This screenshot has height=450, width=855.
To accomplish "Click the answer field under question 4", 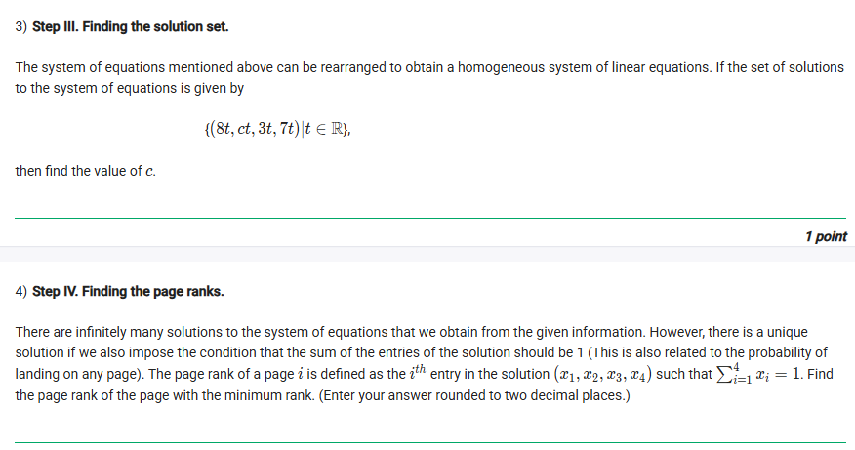I will tap(429, 432).
